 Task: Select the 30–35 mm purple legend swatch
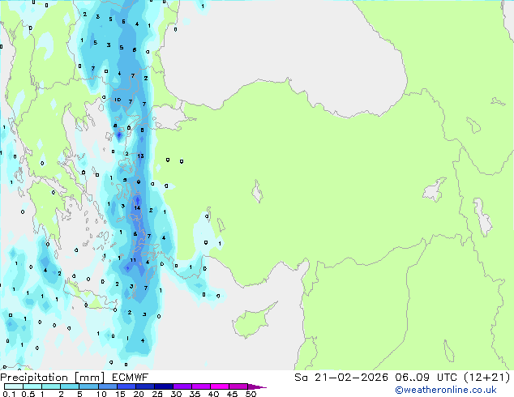tap(182, 386)
